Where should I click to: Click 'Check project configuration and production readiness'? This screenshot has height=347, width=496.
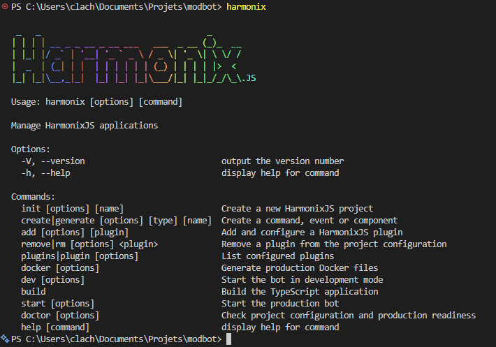(349, 315)
